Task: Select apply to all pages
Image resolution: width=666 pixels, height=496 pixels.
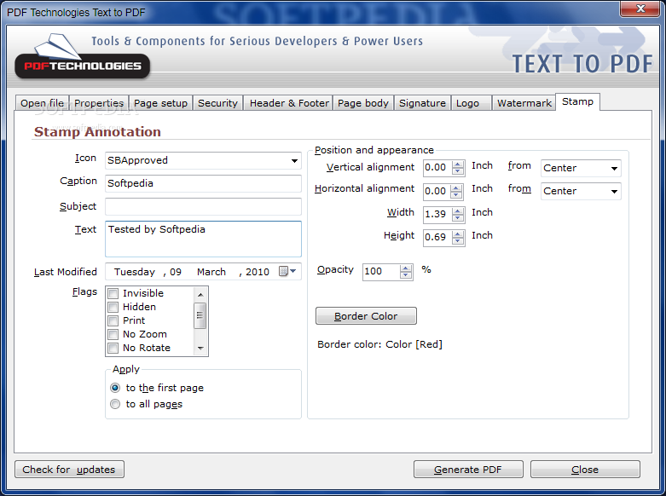Action: click(115, 404)
